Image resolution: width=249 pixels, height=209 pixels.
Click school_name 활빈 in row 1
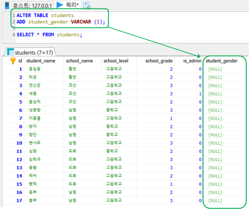pos(72,69)
